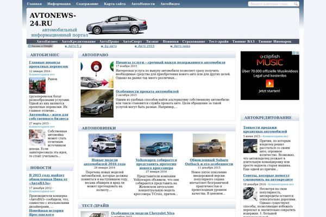This screenshot has width=326, height=217.
Task: Click 'Комментариев нет' next to 5 июня 2015
Action: [275, 136]
